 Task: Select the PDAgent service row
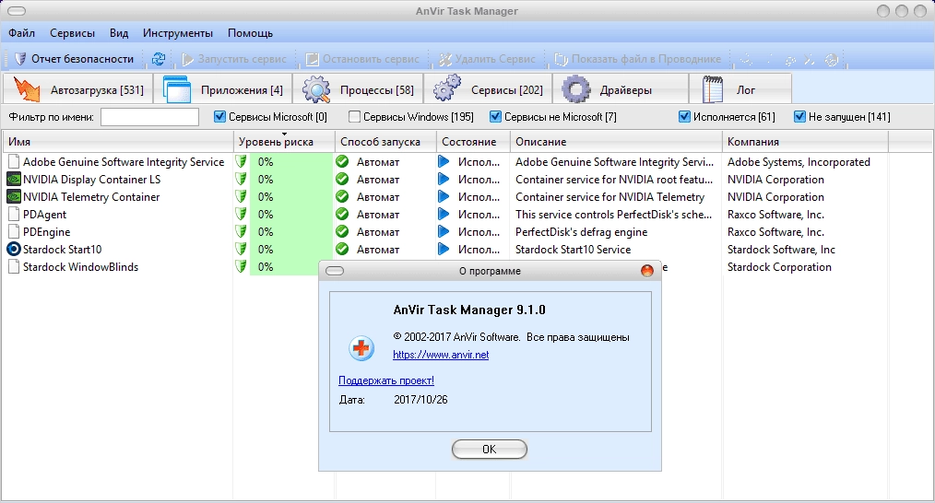444,215
